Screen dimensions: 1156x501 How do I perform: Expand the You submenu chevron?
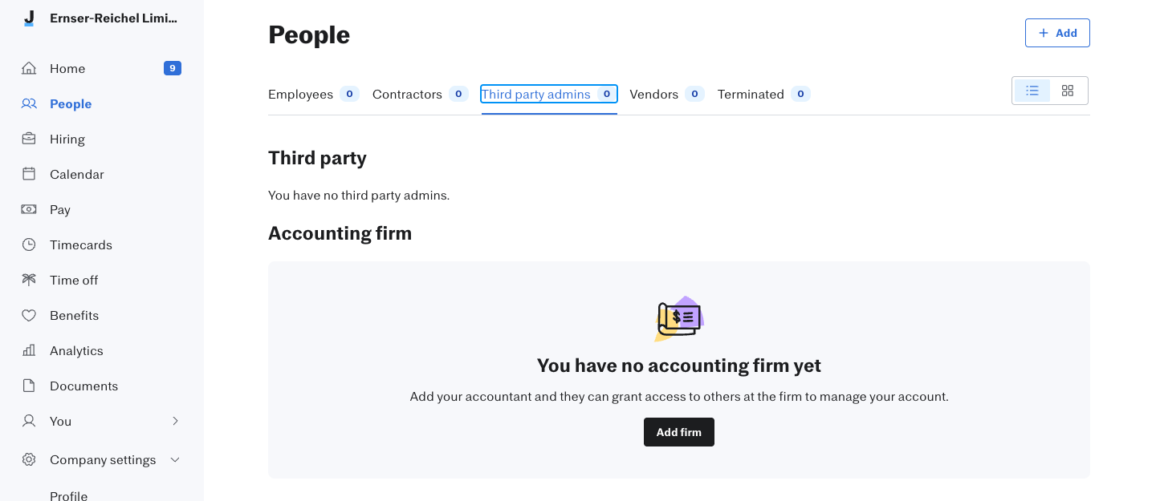175,421
